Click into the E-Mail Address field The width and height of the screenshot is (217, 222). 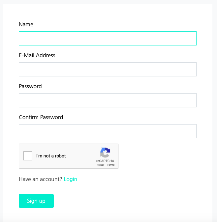108,69
